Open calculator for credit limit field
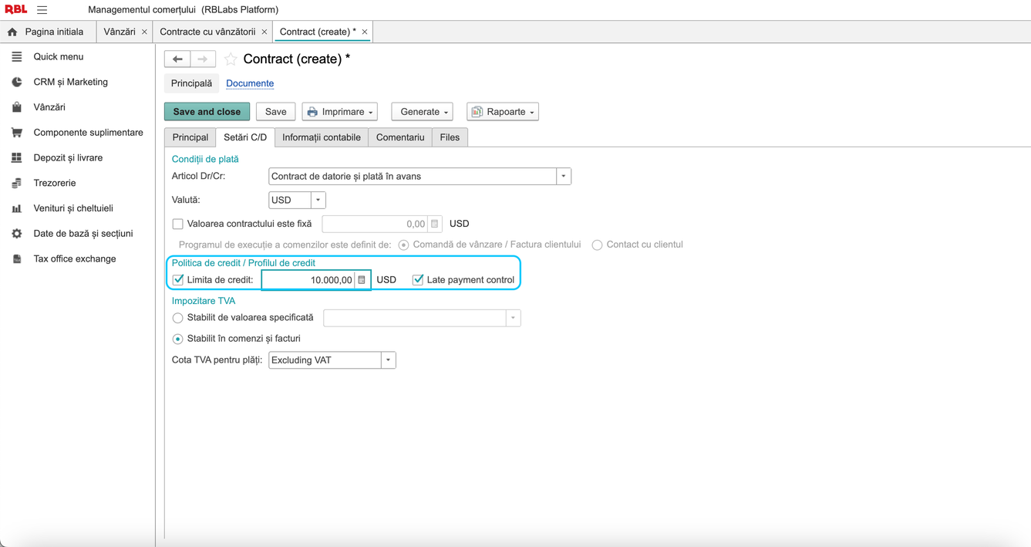 point(362,280)
